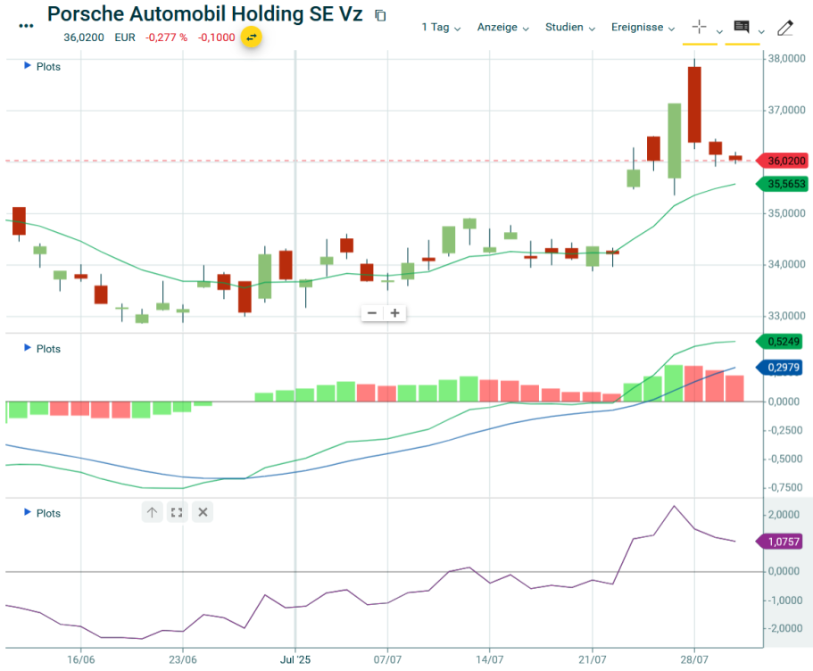
Task: Click the -0,1000 absolute change value
Action: click(x=216, y=37)
